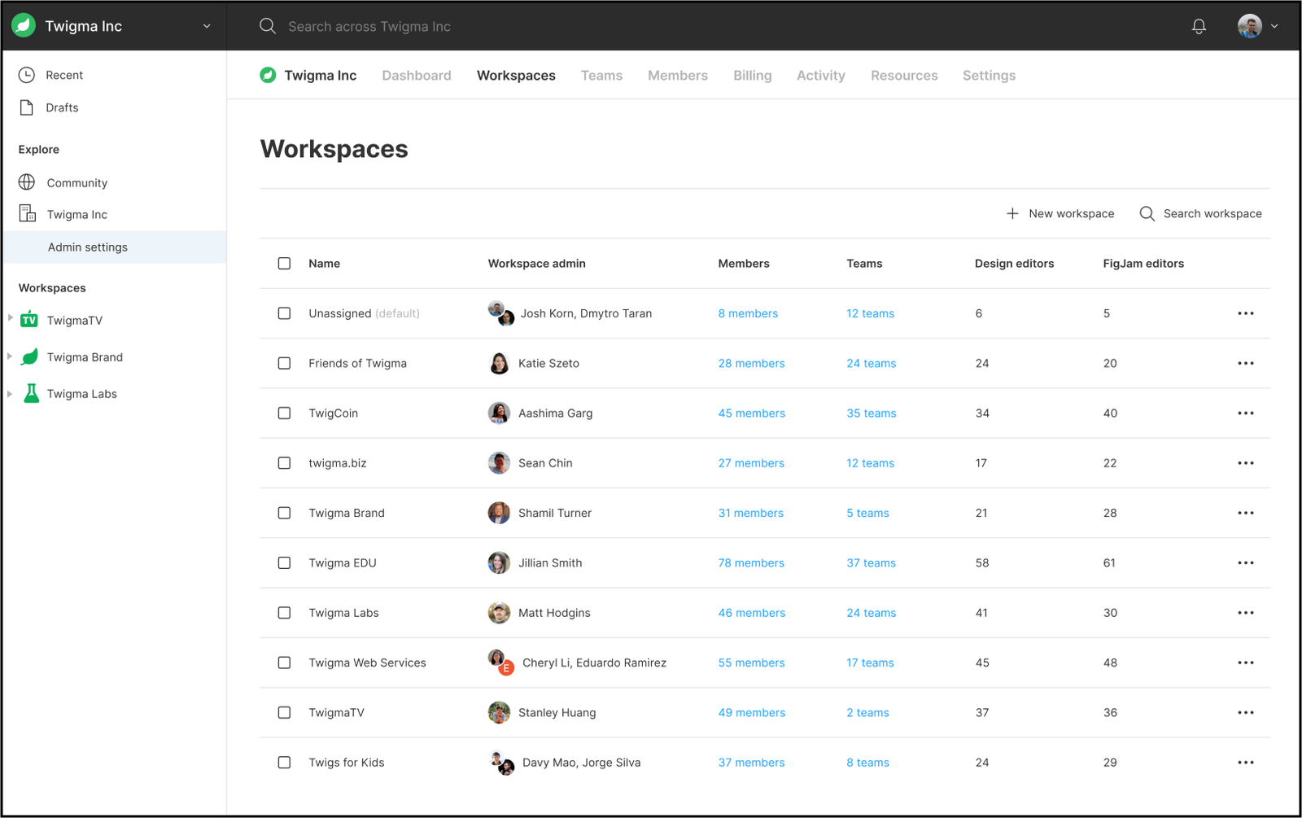
Task: Open the 55 members link
Action: pyautogui.click(x=752, y=663)
